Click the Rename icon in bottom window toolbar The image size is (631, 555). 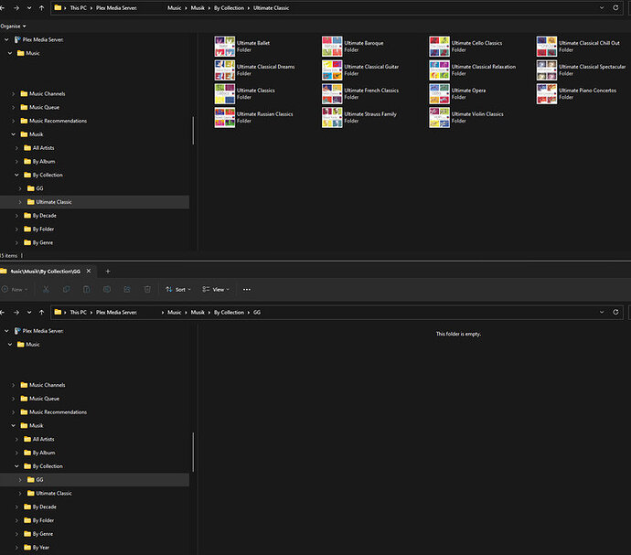[107, 289]
